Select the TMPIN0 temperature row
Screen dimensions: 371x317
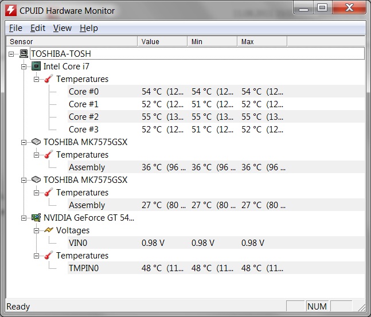[x=216, y=268]
